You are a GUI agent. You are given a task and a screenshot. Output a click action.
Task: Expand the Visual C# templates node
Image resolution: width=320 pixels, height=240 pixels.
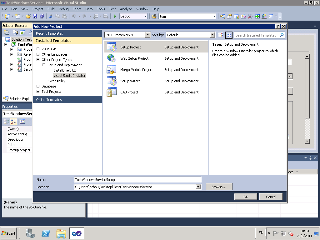38,49
